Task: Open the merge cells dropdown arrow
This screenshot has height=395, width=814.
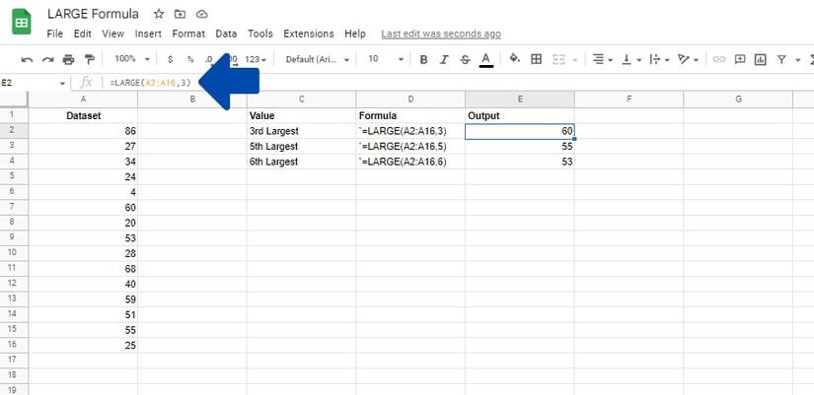Action: [x=574, y=60]
